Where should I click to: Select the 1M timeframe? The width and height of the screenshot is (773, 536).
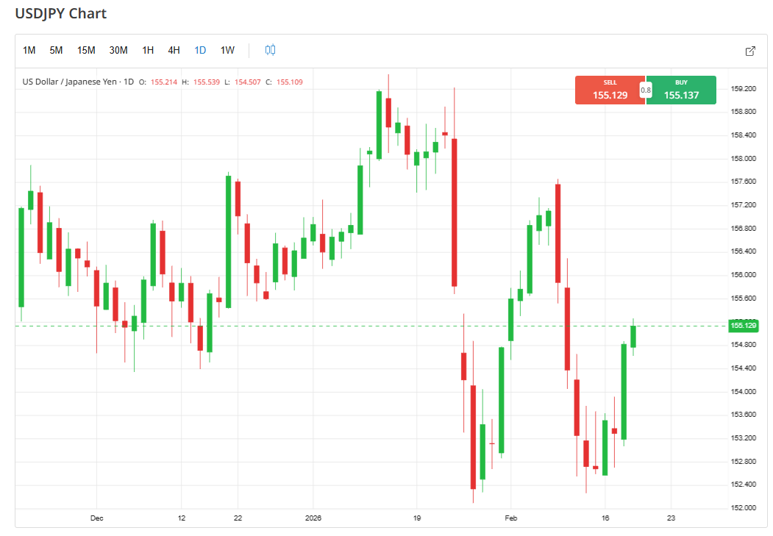pyautogui.click(x=29, y=50)
